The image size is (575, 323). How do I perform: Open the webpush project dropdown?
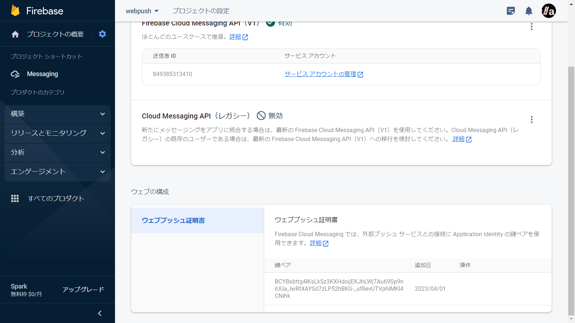point(142,11)
